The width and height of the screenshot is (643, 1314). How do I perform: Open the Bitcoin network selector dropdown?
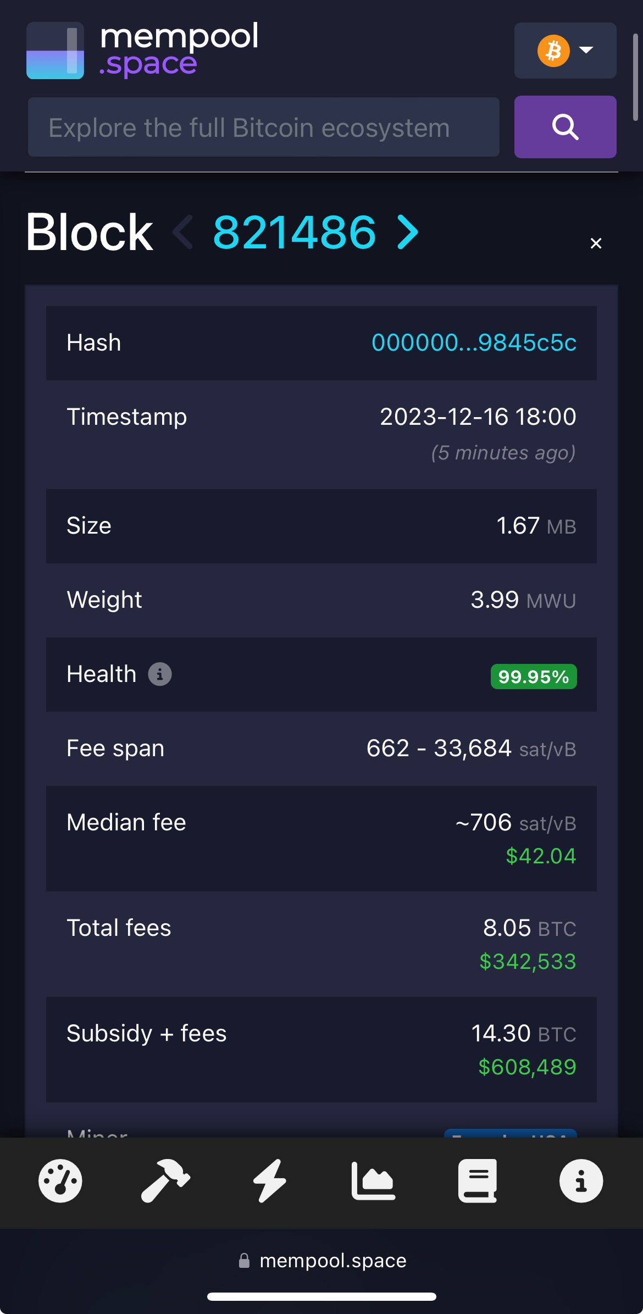pyautogui.click(x=565, y=51)
